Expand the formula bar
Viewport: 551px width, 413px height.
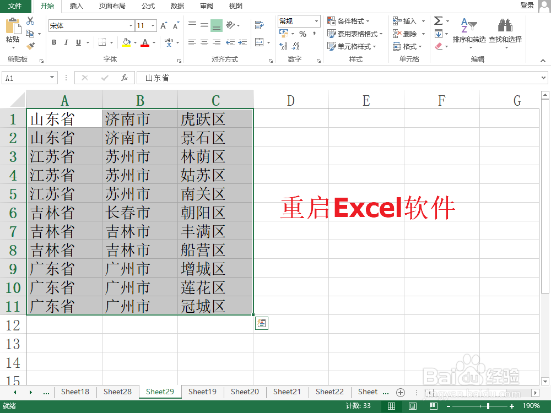(543, 78)
